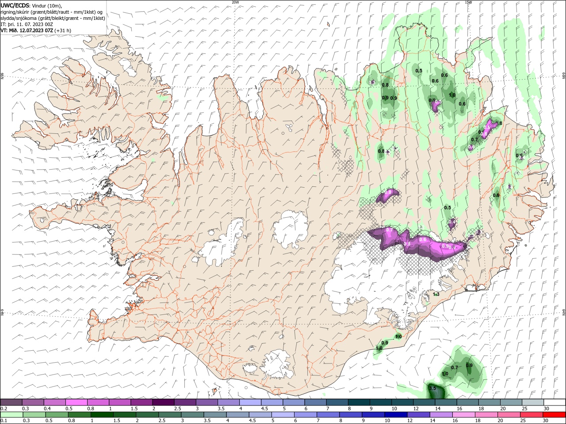
Task: Select the red-pink 25–30 rain legend swatch
Action: (532, 415)
